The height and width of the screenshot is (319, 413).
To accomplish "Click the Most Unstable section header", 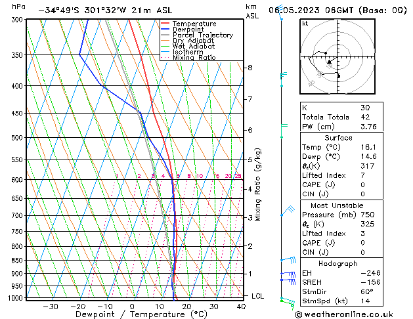I will (x=337, y=205).
